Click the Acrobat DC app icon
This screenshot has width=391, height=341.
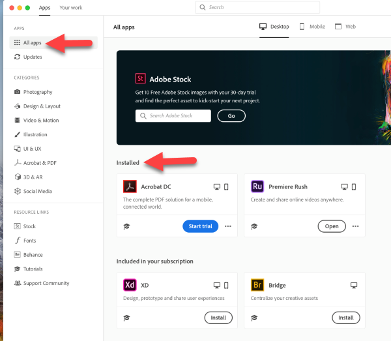(x=130, y=186)
